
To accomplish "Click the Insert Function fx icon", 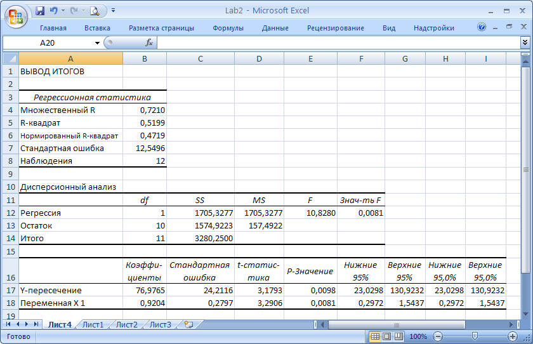I will coord(149,43).
